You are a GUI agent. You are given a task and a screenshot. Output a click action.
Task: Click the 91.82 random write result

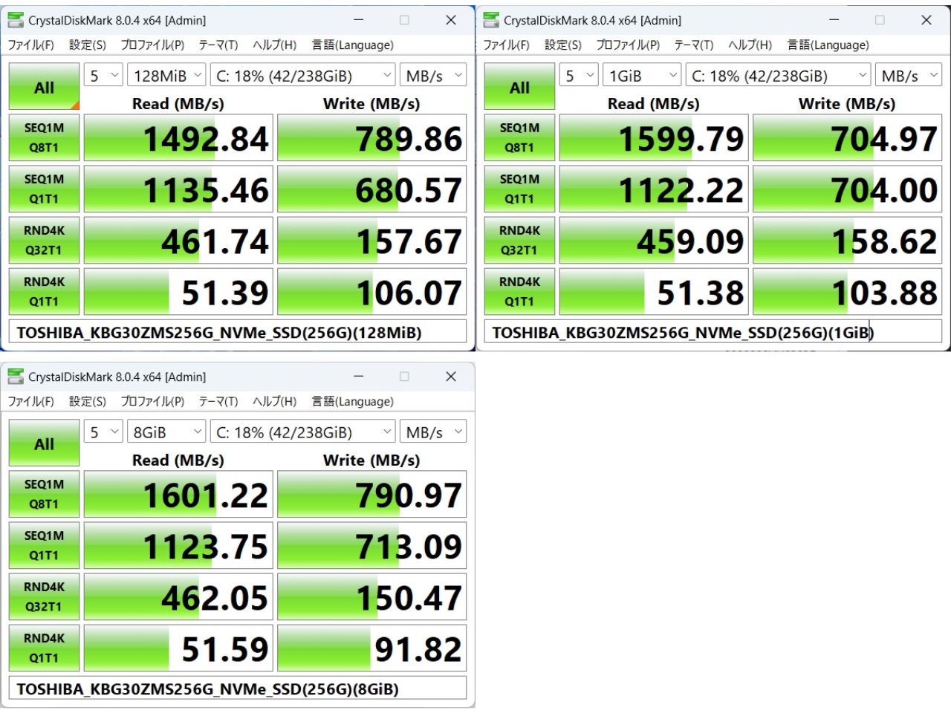click(x=372, y=648)
